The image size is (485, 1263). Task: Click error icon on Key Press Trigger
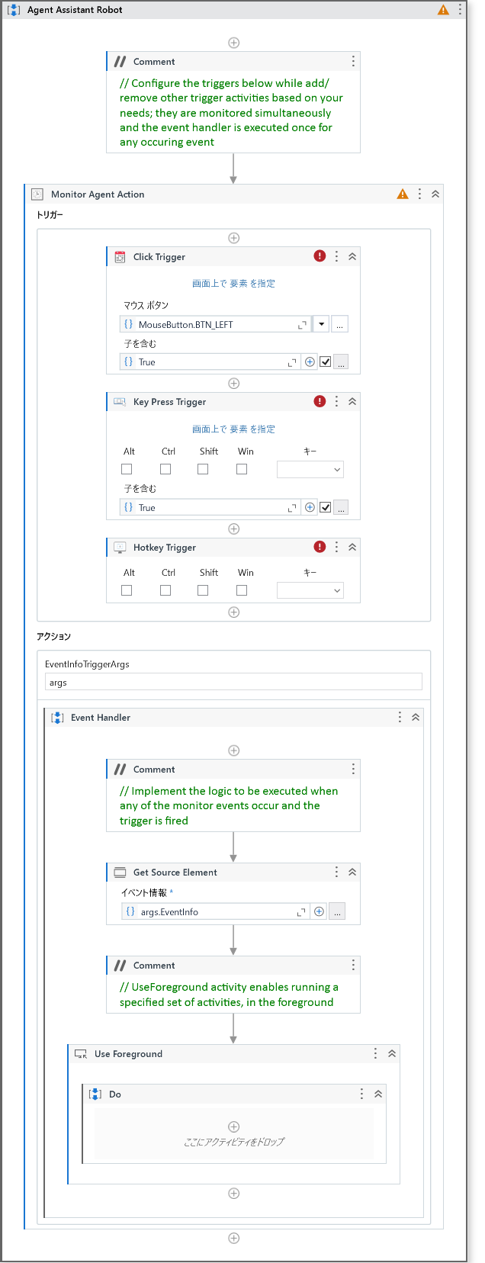click(320, 401)
